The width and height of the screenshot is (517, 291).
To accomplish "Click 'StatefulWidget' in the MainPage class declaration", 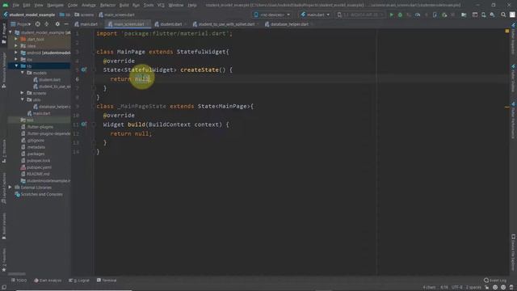I will pyautogui.click(x=201, y=52).
